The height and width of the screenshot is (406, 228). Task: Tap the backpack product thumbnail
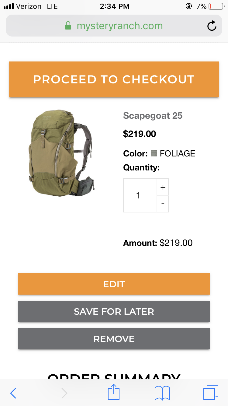(62, 153)
